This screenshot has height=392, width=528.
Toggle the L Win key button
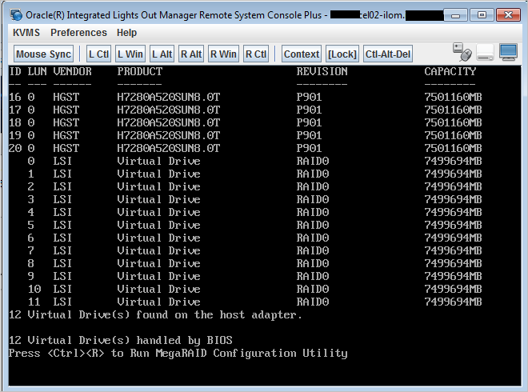coord(130,54)
